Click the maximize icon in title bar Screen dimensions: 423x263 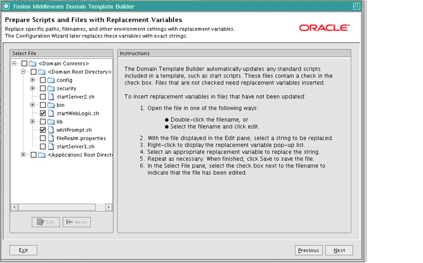click(x=356, y=6)
